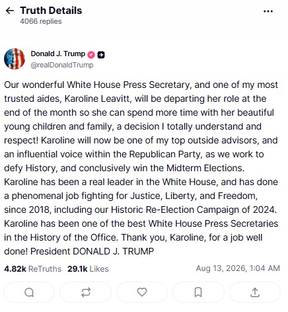Click the red verified checkmark badge
Image resolution: width=288 pixels, height=312 pixels.
click(91, 55)
